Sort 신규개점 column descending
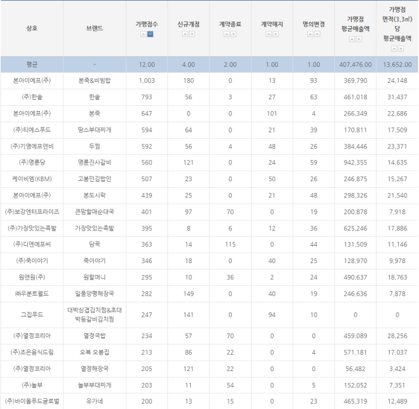This screenshot has height=409, width=419. (192, 34)
